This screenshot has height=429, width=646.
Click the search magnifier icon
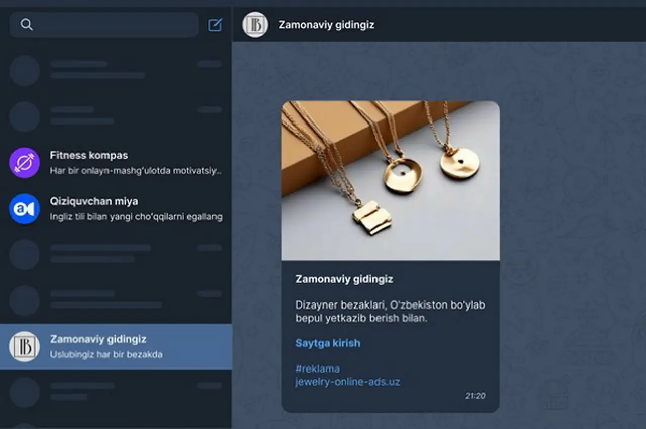tap(27, 25)
